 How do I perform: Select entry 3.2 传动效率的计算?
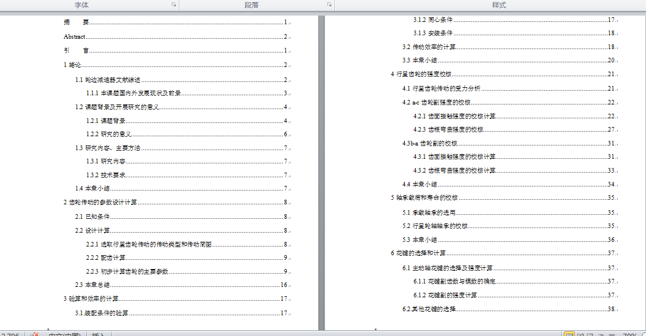510,47
